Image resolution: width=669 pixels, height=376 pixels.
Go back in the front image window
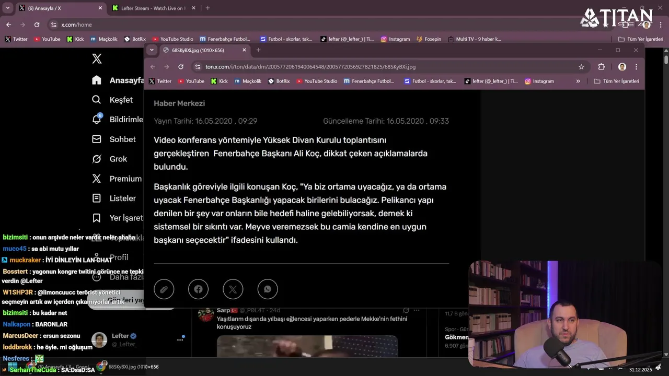point(153,67)
